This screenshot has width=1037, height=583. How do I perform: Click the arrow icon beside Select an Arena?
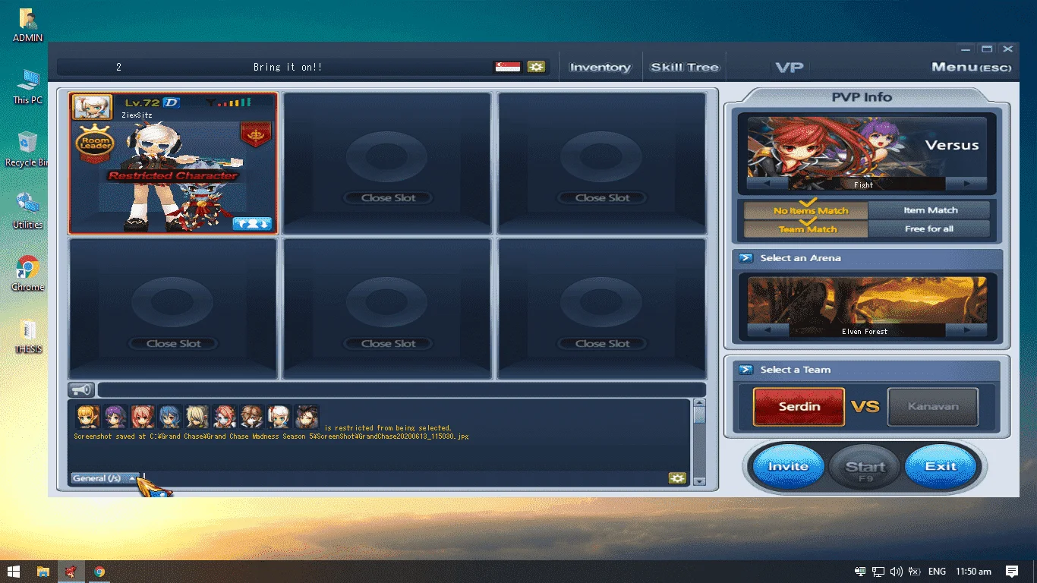point(745,258)
